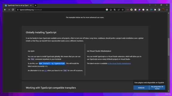Close the TypeScript tab

point(31,5)
